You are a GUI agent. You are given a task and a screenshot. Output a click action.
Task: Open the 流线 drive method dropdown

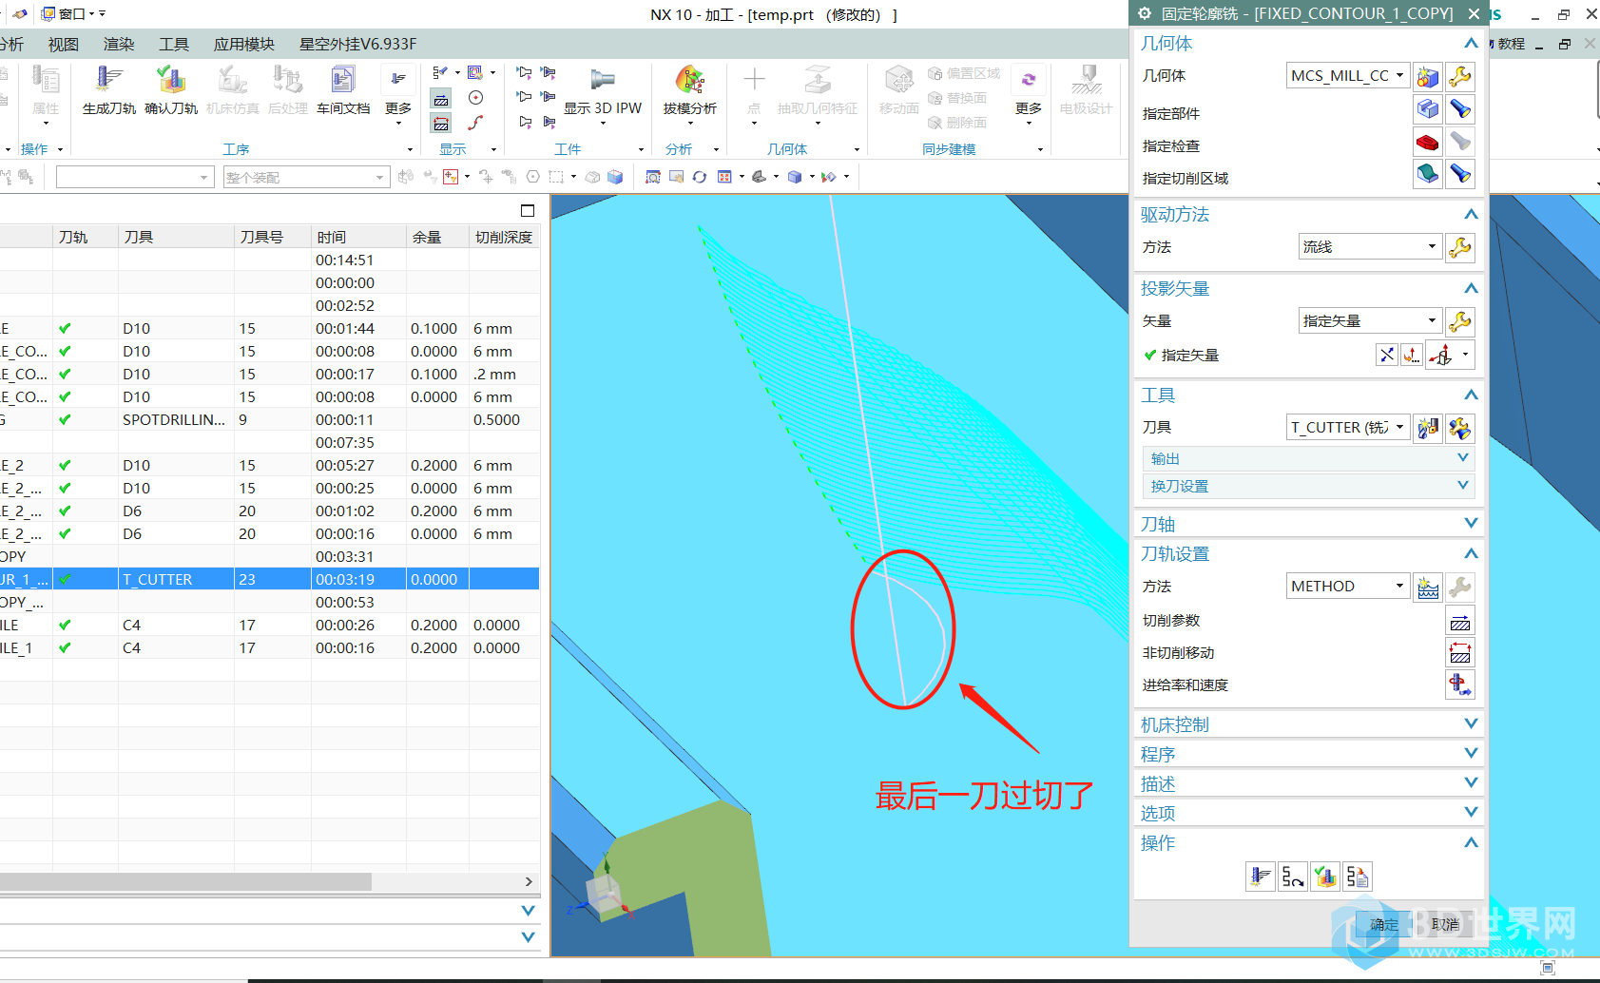(x=1370, y=247)
